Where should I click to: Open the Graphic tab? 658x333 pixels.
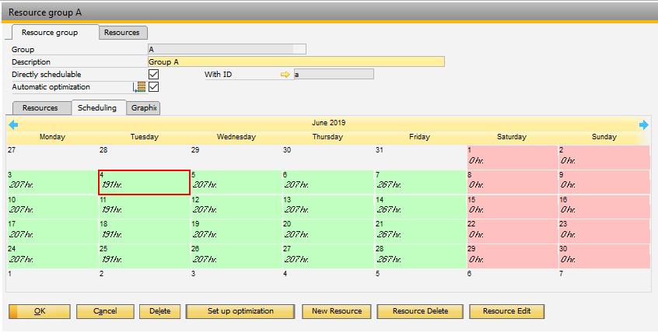[x=144, y=108]
